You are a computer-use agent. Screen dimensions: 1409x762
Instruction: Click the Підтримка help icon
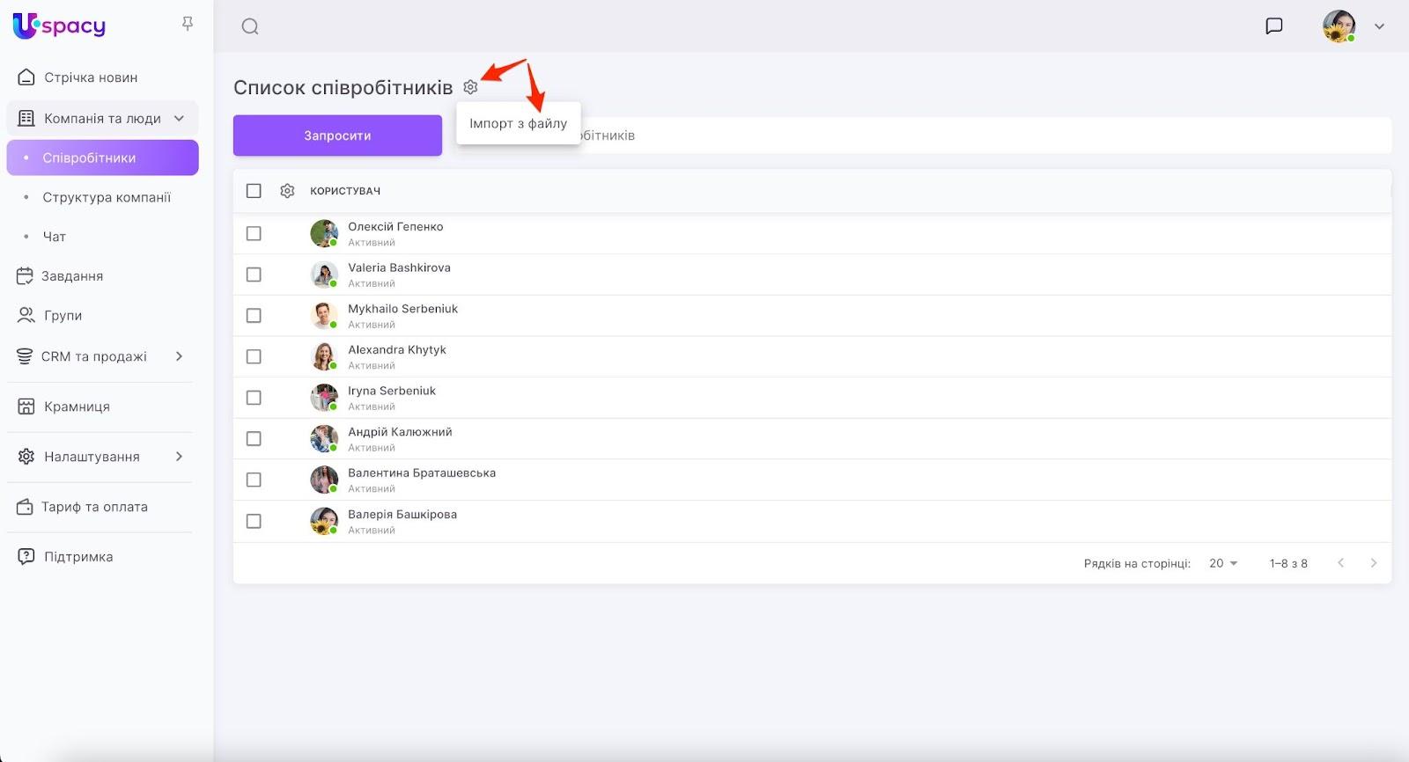tap(26, 557)
